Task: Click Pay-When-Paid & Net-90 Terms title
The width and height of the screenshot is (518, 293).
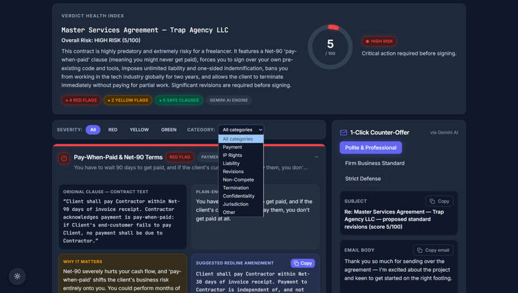Action: pyautogui.click(x=118, y=157)
